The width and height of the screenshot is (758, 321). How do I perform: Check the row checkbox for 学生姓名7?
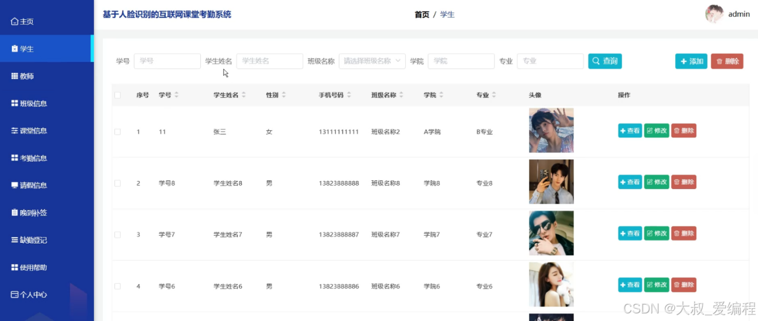[x=117, y=235]
